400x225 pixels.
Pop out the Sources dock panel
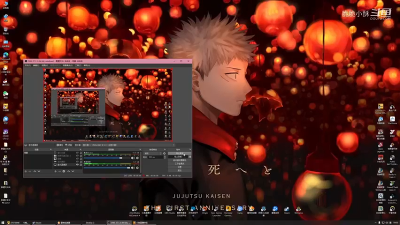(x=81, y=149)
